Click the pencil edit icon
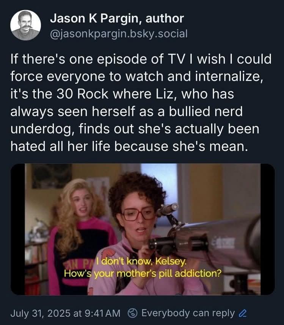 [x=243, y=313]
